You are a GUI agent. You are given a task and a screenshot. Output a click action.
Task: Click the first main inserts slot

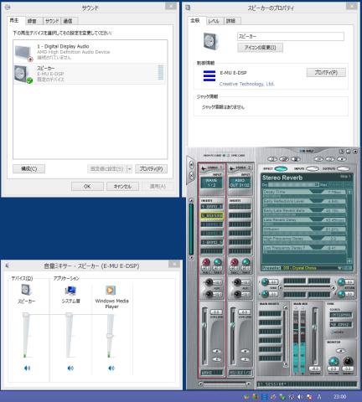point(270,313)
